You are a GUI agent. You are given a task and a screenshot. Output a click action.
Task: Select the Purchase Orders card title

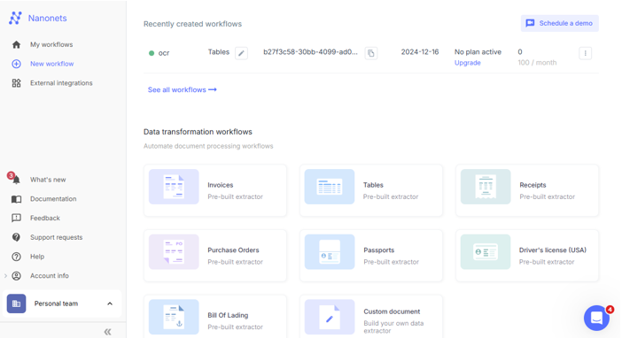[233, 250]
